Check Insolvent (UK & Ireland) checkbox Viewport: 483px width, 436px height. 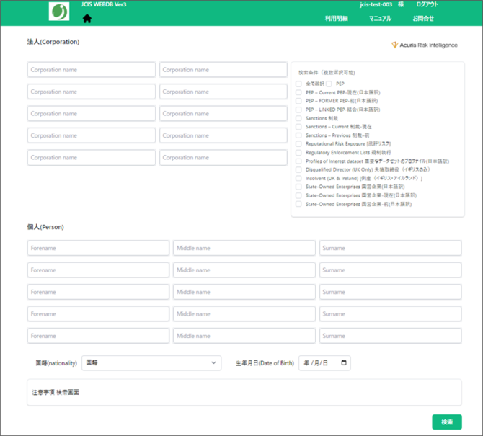tap(299, 179)
